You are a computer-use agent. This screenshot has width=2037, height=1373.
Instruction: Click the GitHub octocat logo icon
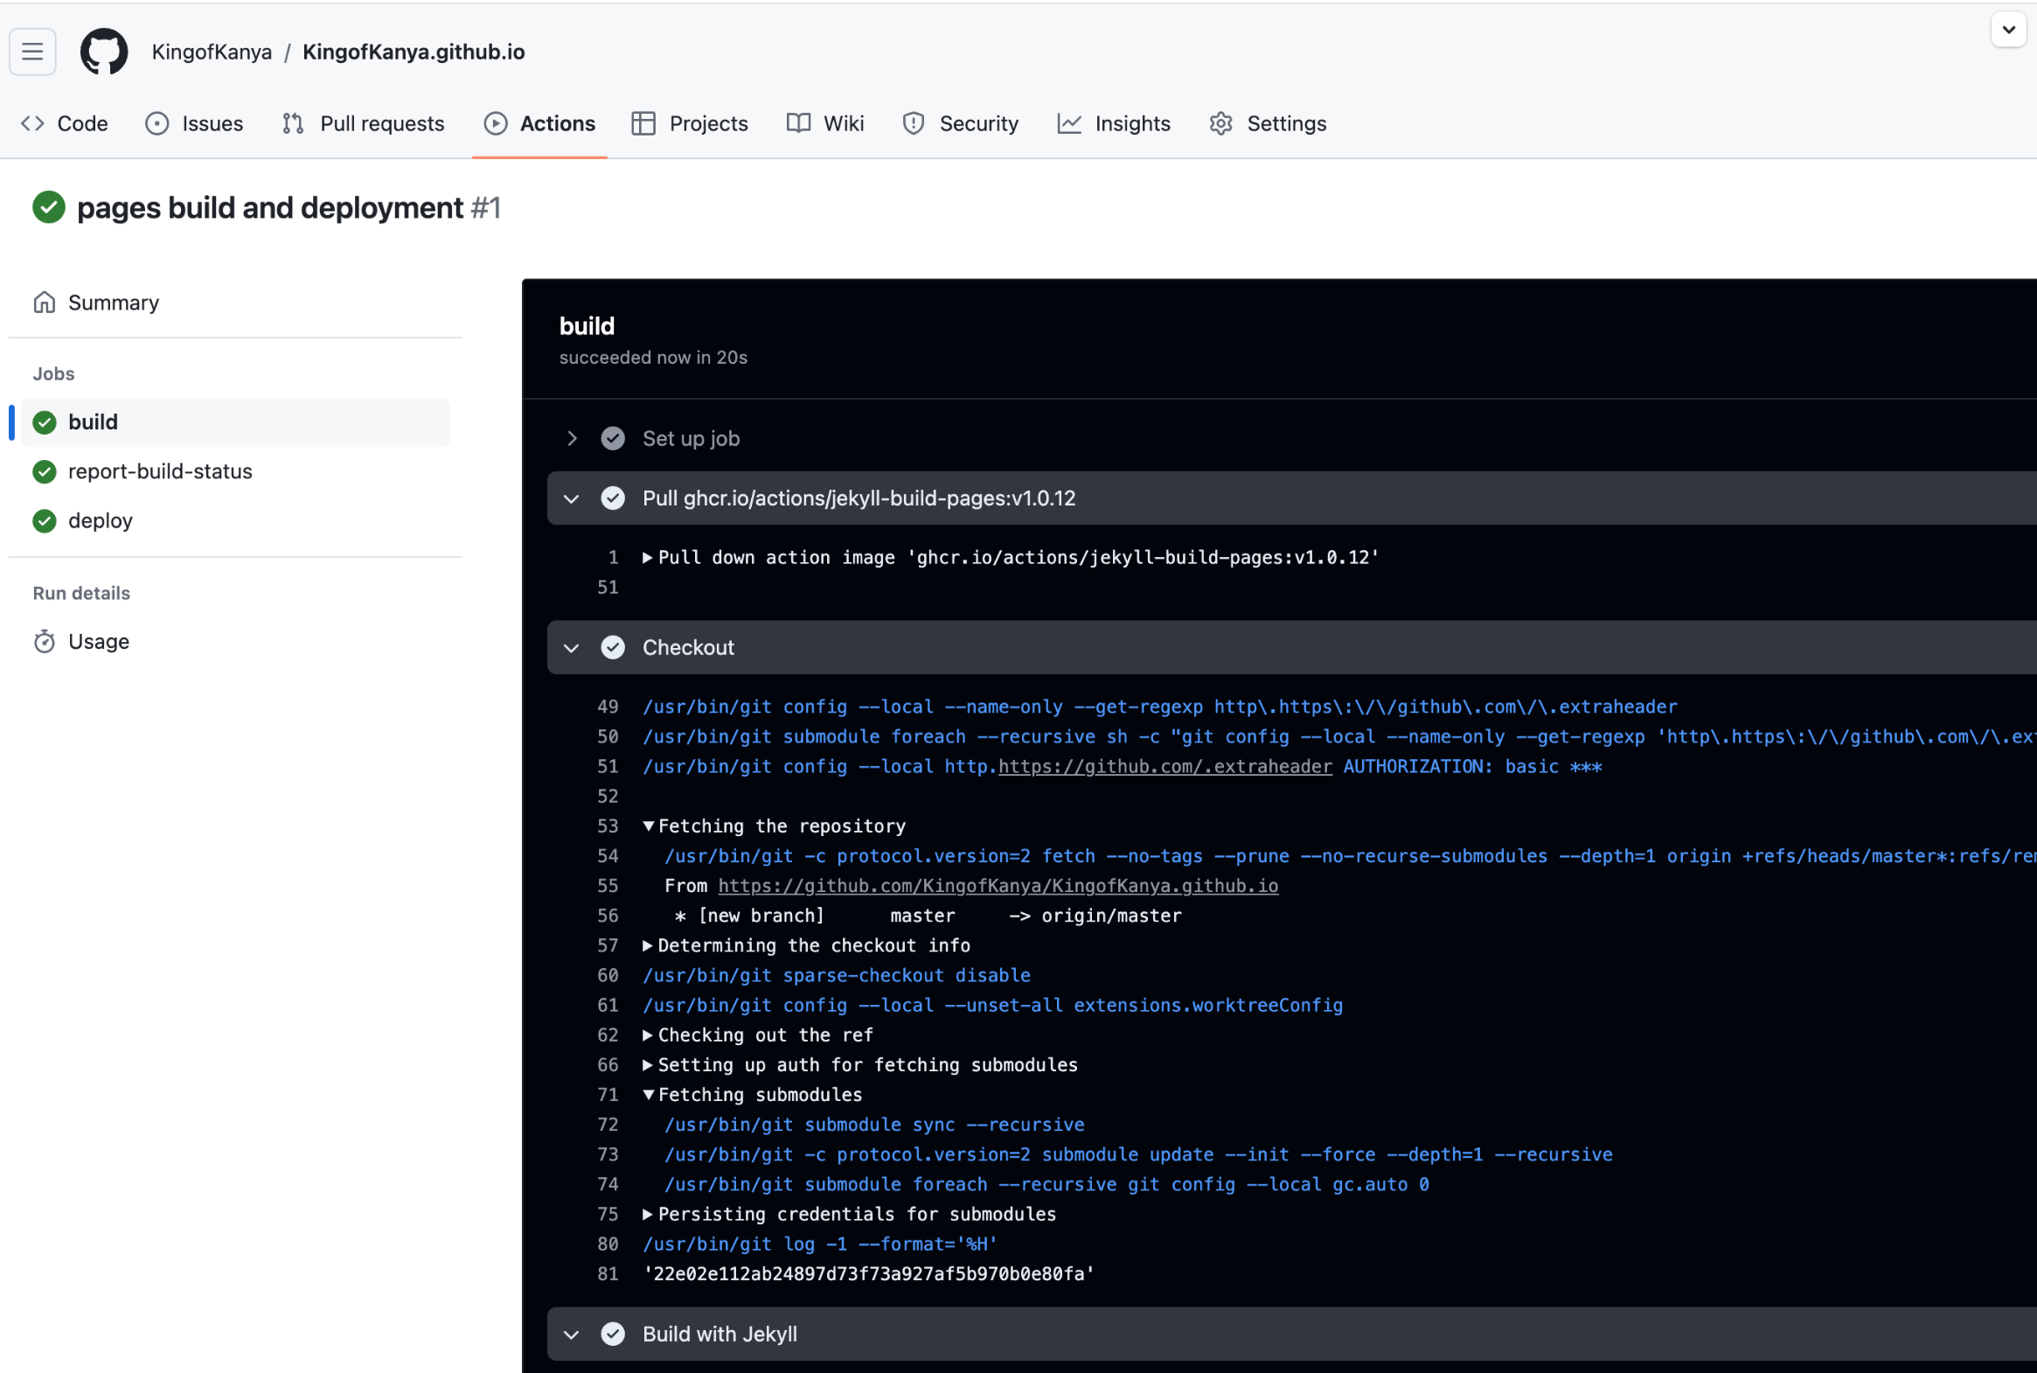pos(101,51)
